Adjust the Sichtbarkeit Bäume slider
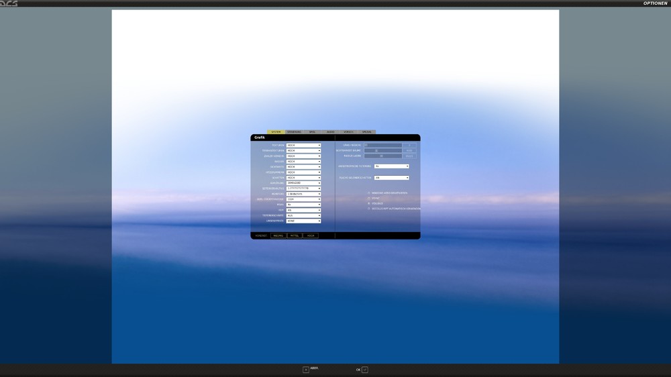The image size is (671, 377). 382,151
